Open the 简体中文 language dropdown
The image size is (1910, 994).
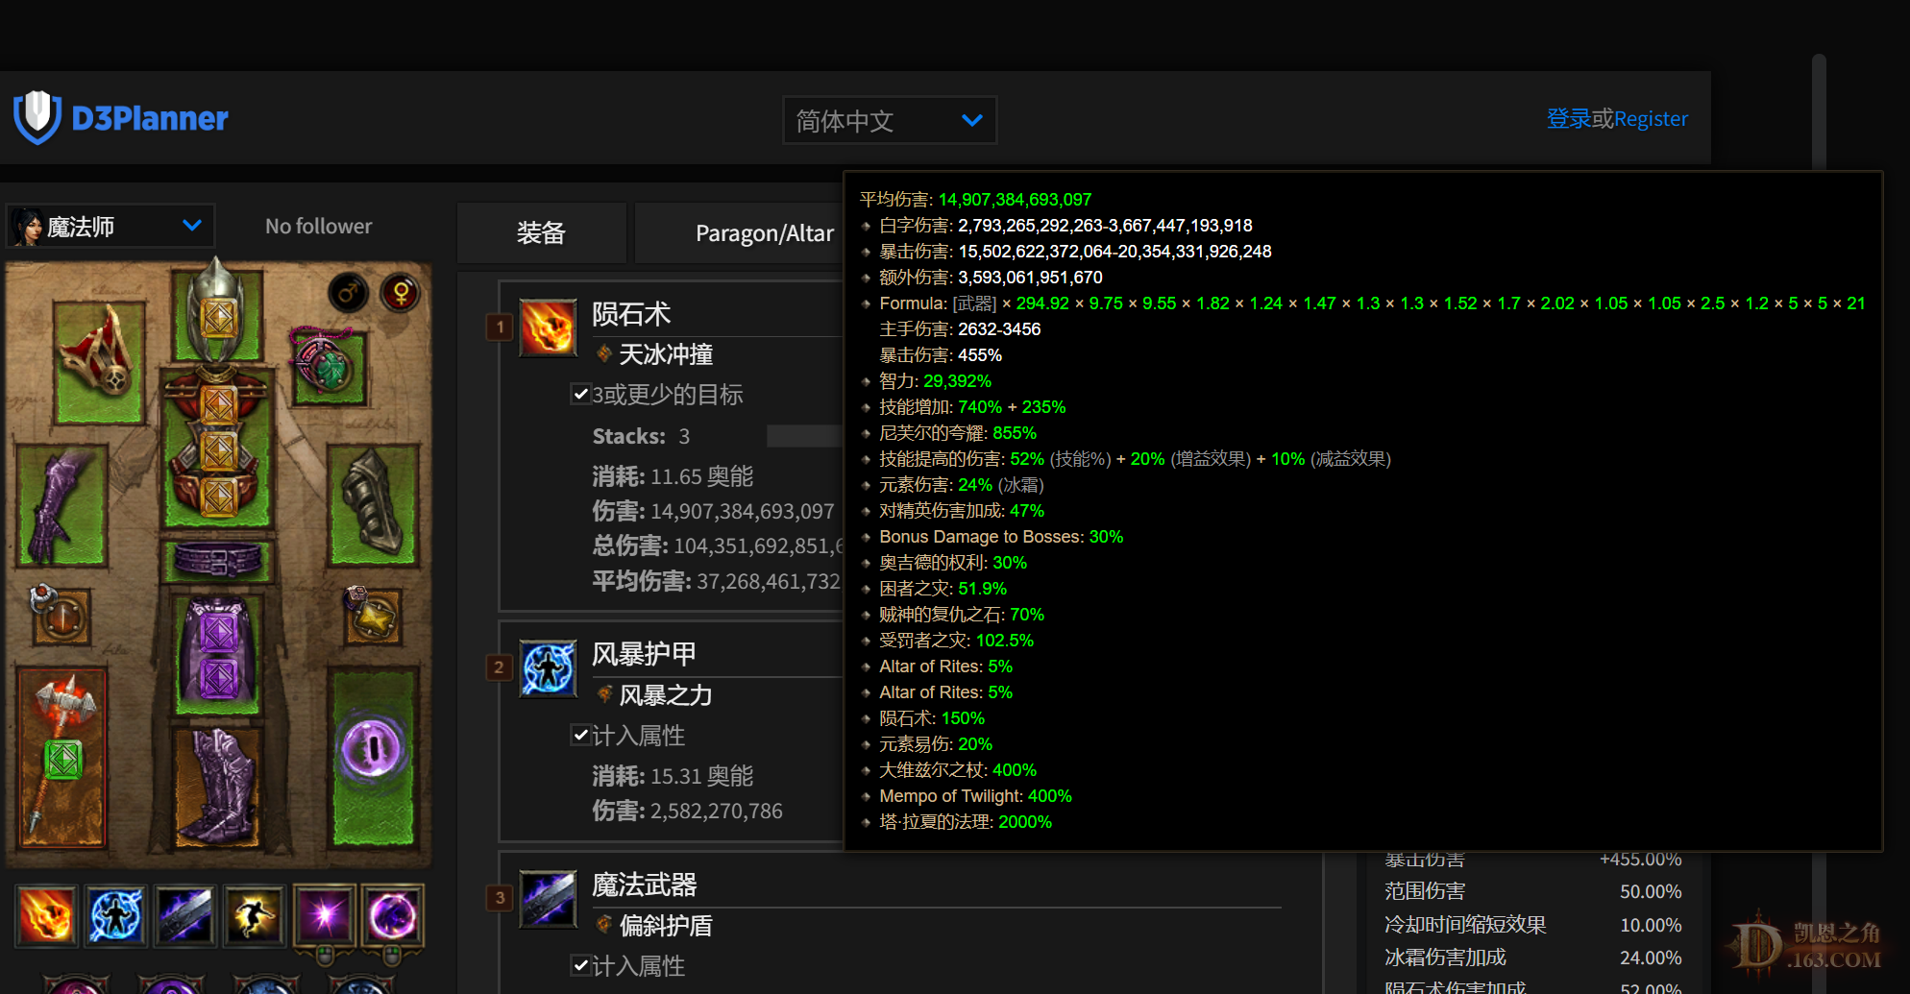(x=890, y=120)
